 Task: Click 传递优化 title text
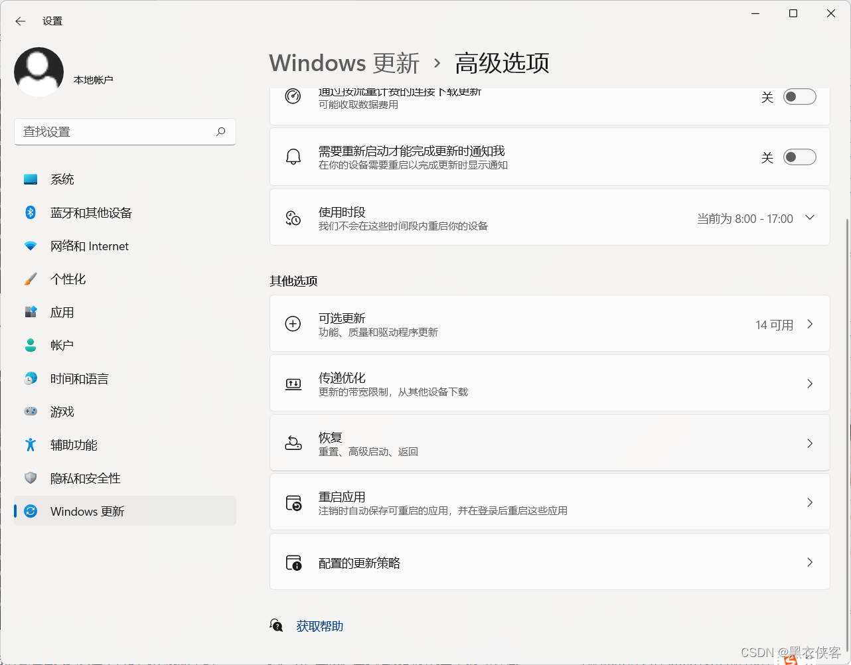coord(342,378)
